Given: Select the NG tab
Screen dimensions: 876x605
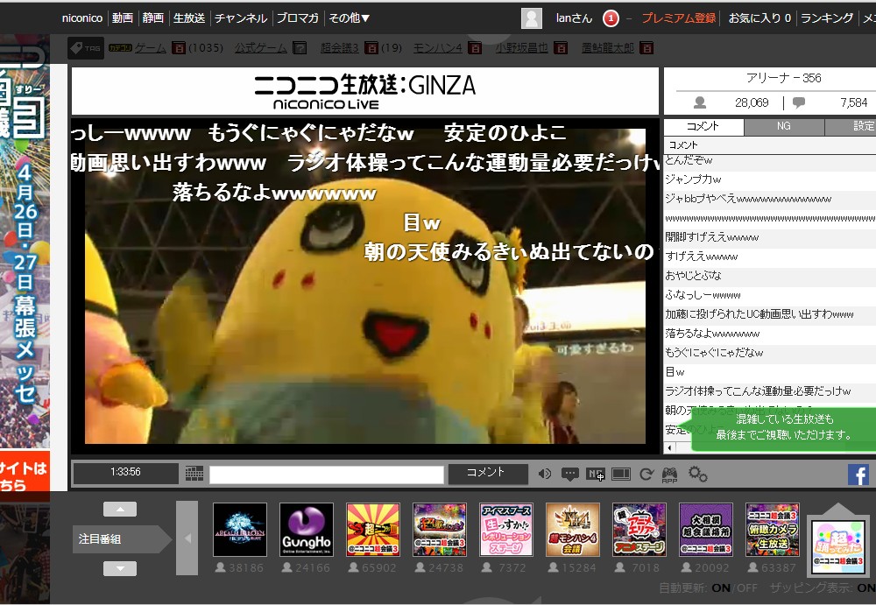Looking at the screenshot, I should [x=784, y=126].
